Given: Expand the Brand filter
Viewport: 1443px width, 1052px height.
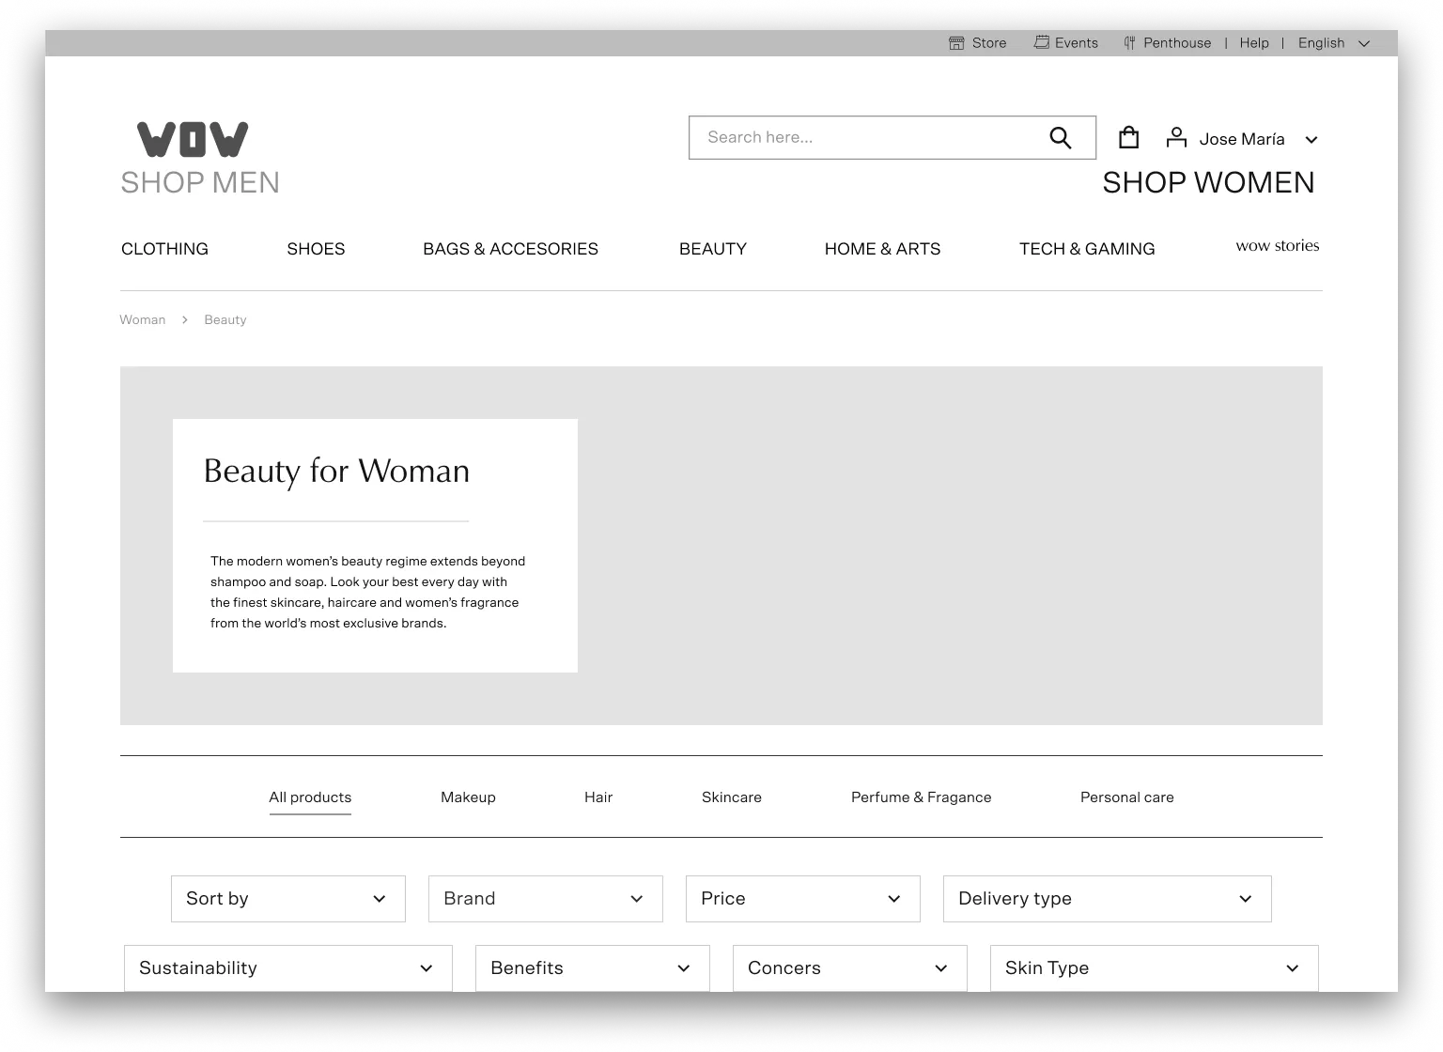Looking at the screenshot, I should [x=545, y=899].
